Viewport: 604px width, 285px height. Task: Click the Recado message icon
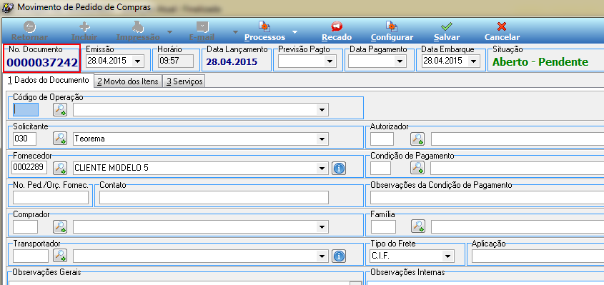pyautogui.click(x=337, y=27)
